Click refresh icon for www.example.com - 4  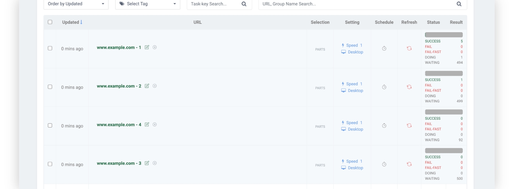(x=409, y=126)
